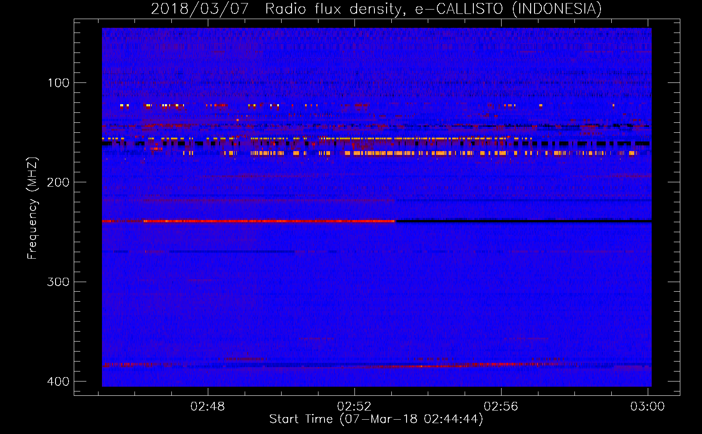This screenshot has width=702, height=434.
Task: Click the 100 frequency tick label
Action: (x=59, y=83)
